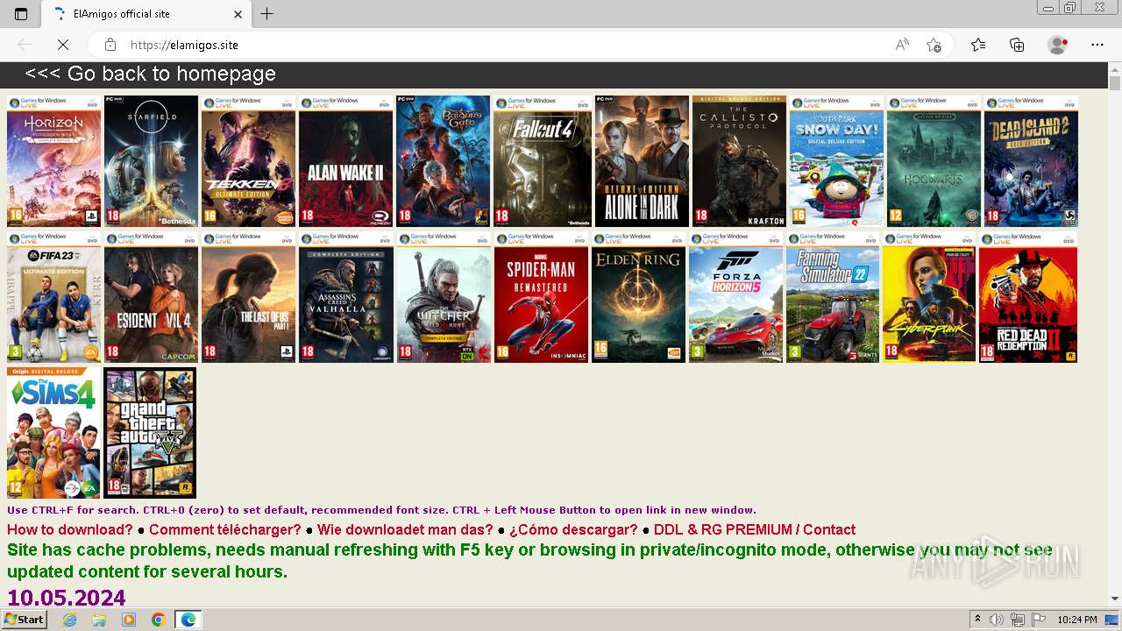Open The Last of Us Part I cover
Viewport: 1122px width, 631px height.
(248, 297)
